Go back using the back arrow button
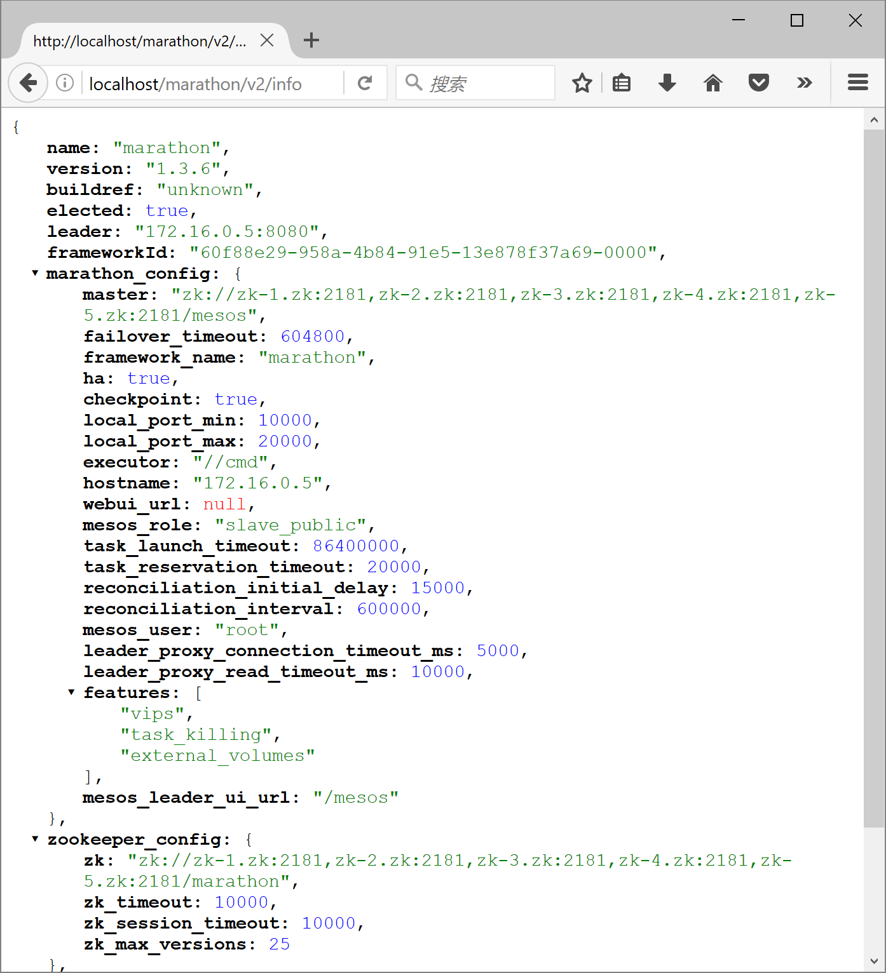Viewport: 886px width, 973px height. (28, 83)
